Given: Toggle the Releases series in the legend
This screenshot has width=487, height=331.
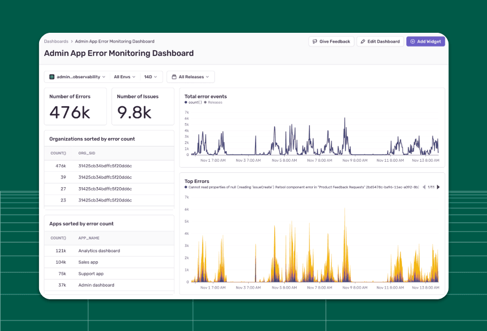Looking at the screenshot, I should [214, 103].
